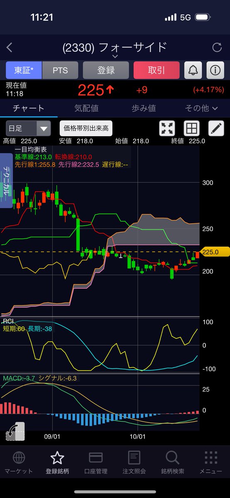This screenshot has height=498, width=230.
Task: Rotate chart to landscape icon
Action: tap(15, 432)
